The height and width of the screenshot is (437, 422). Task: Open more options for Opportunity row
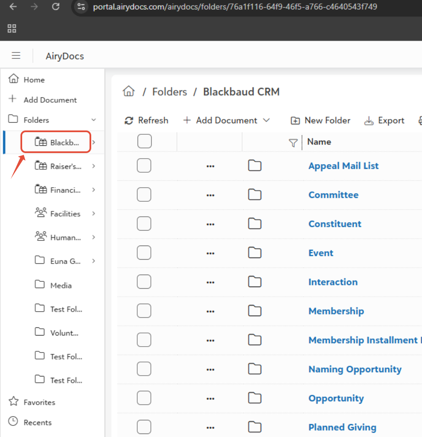[211, 399]
